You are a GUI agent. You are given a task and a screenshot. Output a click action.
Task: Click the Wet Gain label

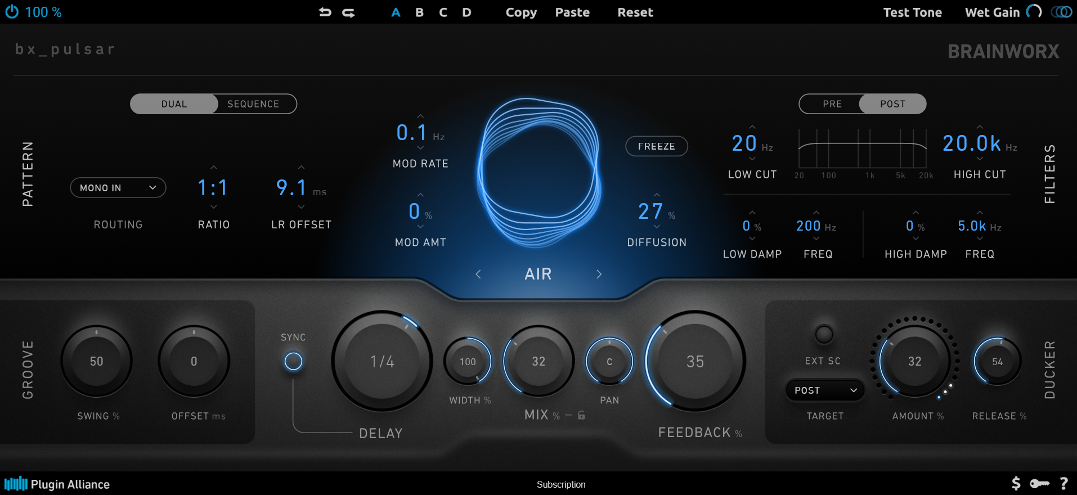[x=992, y=12]
